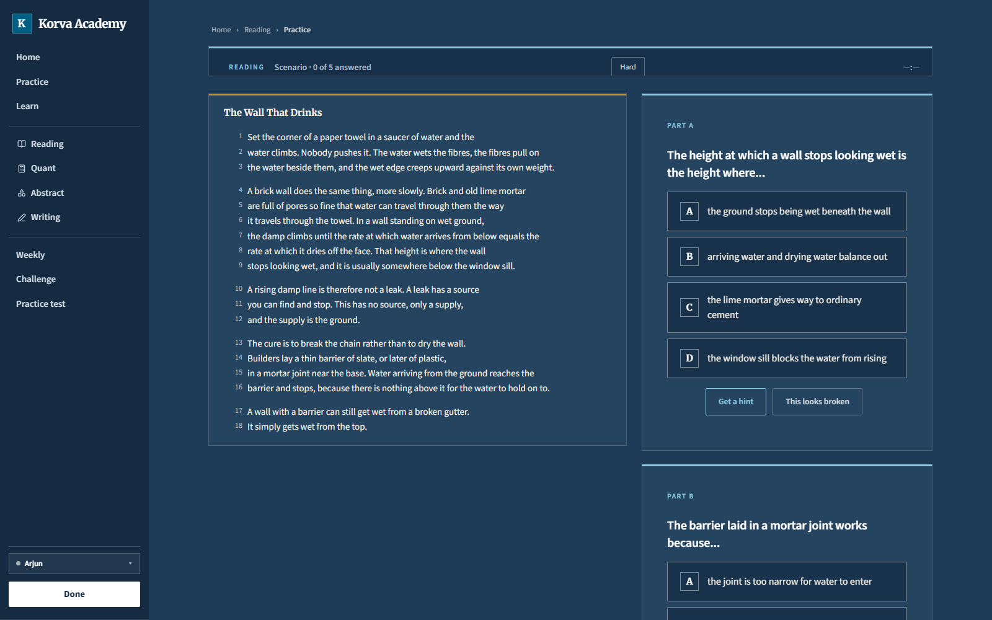
Task: Click passage line 18 It simply gets wet
Action: pos(307,427)
